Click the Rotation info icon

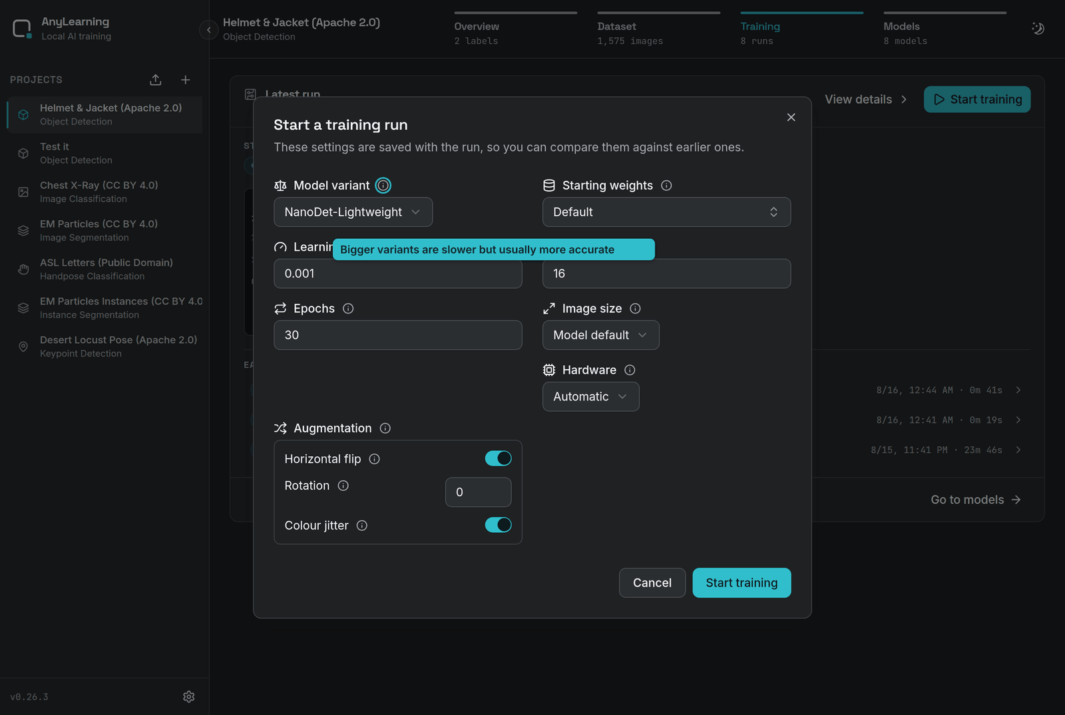[x=343, y=486]
